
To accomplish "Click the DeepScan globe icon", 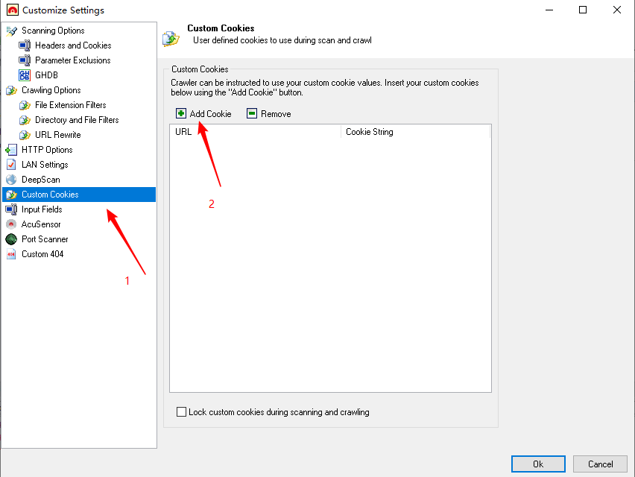I will coord(11,180).
